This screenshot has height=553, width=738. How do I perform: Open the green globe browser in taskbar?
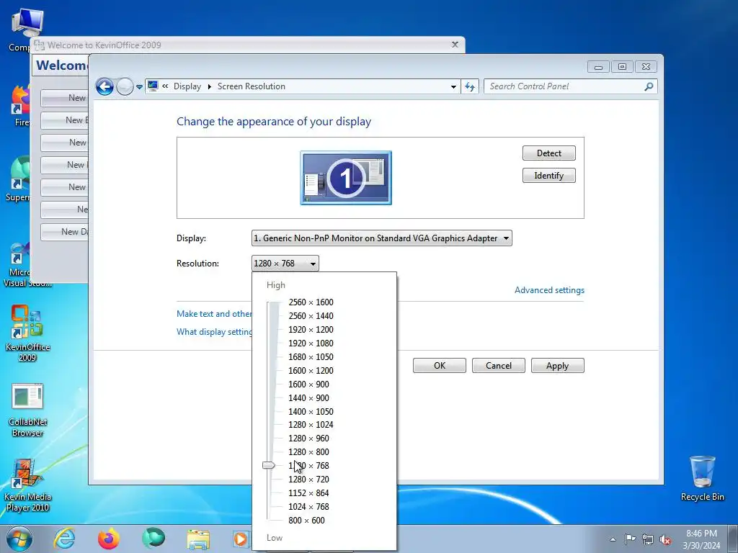pyautogui.click(x=154, y=538)
